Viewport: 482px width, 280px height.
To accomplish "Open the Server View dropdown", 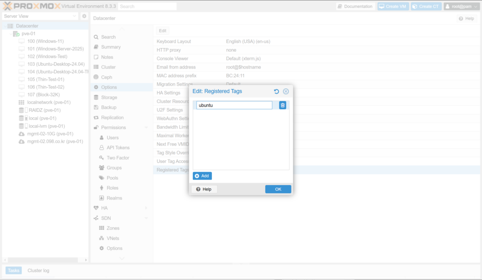I will coord(40,16).
